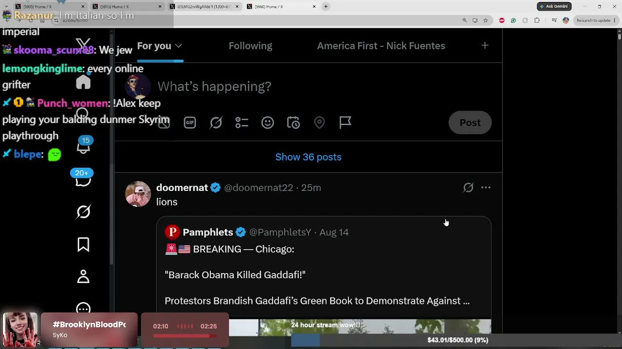Click the song progress bar in the overlay
Image resolution: width=622 pixels, height=349 pixels.
185,335
